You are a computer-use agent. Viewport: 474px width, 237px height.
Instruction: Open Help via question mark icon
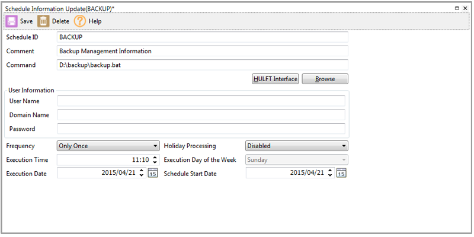click(80, 21)
